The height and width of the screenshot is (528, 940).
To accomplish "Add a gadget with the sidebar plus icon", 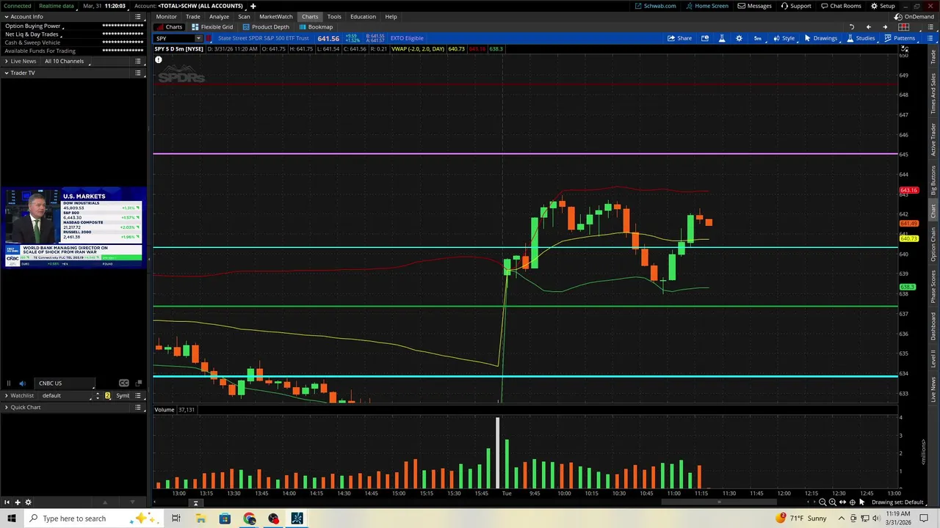I will point(17,502).
